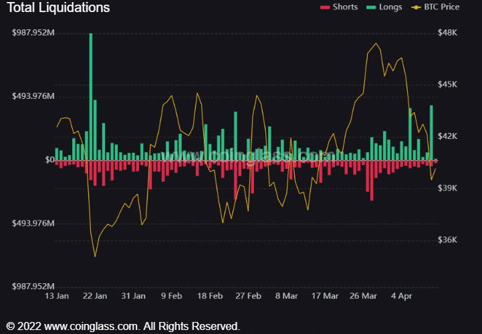Screen dimensions: 482x334
Task: Click the green Longs legend swatch
Action: [x=371, y=7]
